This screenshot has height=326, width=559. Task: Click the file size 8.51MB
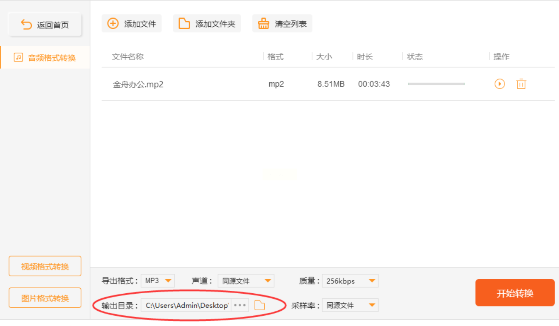point(331,84)
